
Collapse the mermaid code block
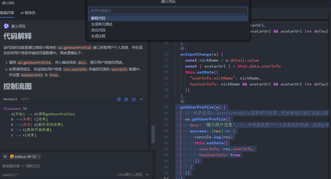(x=141, y=99)
